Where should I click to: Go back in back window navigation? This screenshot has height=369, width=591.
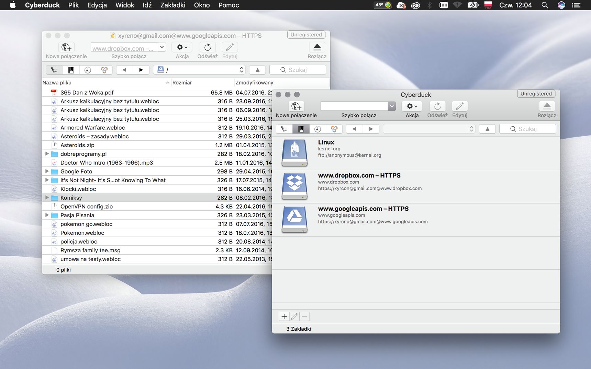pyautogui.click(x=124, y=70)
